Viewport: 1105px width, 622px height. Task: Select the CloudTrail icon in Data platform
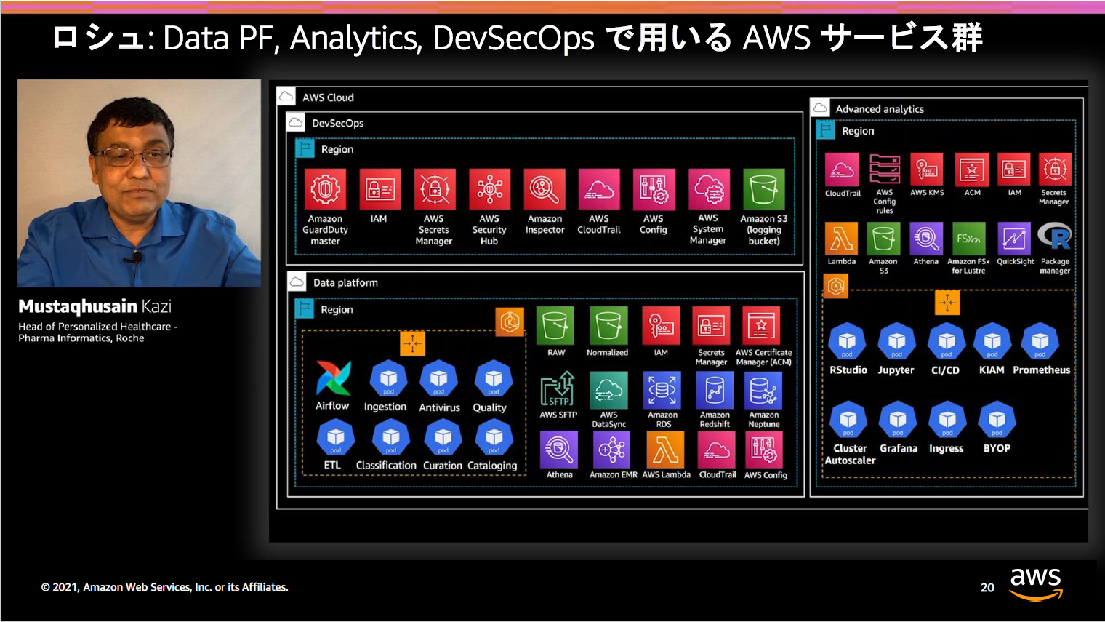717,450
